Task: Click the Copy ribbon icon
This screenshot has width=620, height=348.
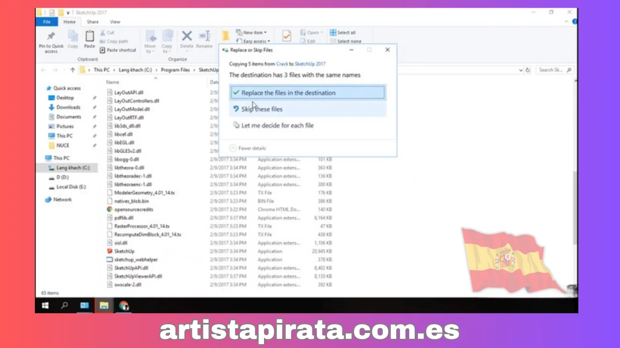Action: pyautogui.click(x=73, y=36)
